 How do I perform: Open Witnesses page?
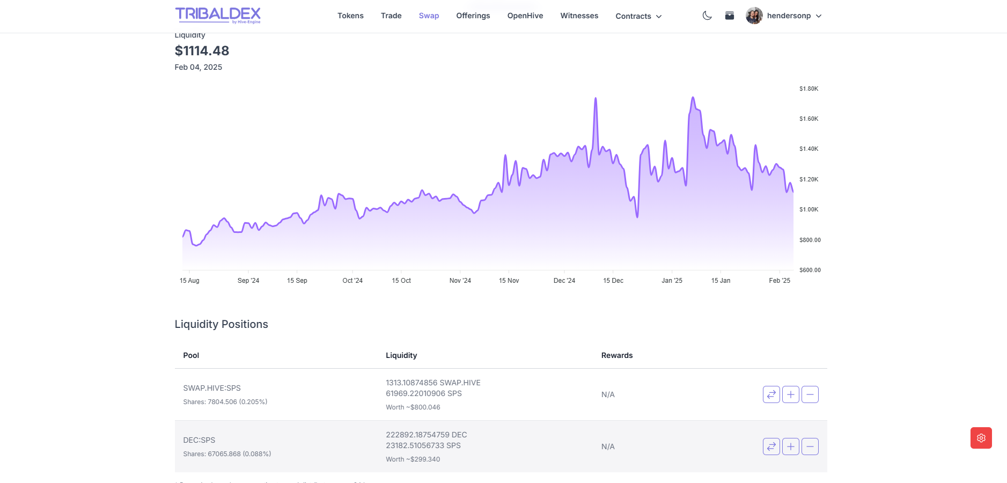579,16
